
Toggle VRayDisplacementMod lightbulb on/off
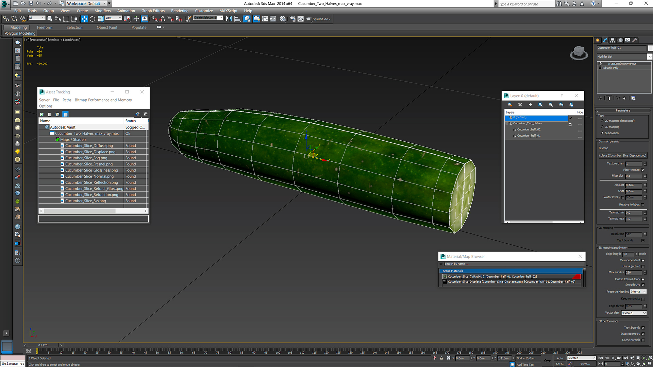tap(600, 64)
